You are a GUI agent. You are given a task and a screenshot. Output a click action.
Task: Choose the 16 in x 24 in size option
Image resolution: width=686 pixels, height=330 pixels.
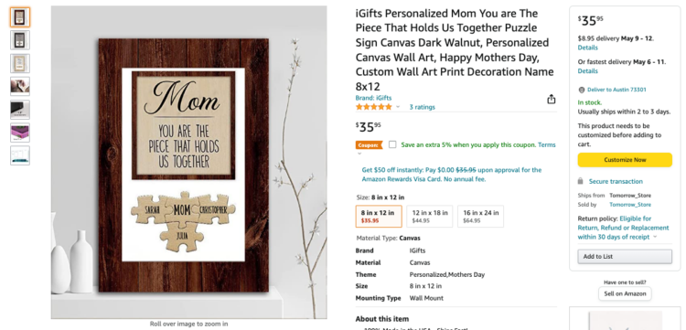pos(480,217)
